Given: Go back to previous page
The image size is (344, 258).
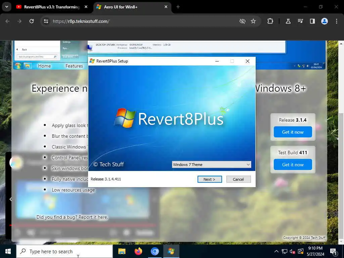Looking at the screenshot, I should [7, 21].
